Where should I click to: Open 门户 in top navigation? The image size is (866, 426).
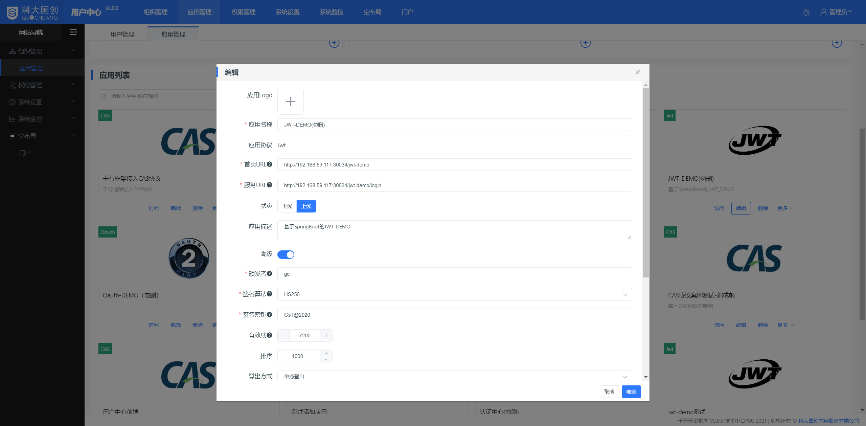pos(408,12)
